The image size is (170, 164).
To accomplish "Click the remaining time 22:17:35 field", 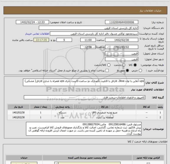I will tap(41, 40).
